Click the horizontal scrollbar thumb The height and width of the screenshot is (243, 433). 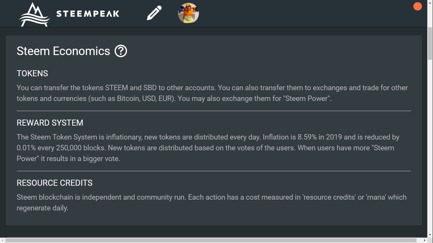click(x=211, y=240)
